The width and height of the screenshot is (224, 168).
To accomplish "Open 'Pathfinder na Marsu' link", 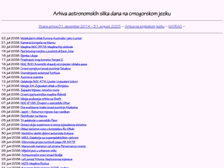I will 34,116.
